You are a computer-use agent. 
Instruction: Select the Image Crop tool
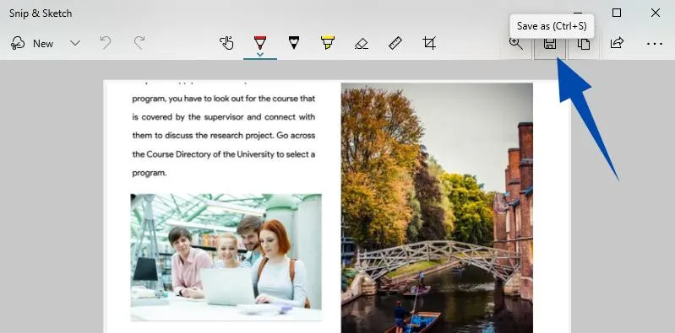coord(429,43)
